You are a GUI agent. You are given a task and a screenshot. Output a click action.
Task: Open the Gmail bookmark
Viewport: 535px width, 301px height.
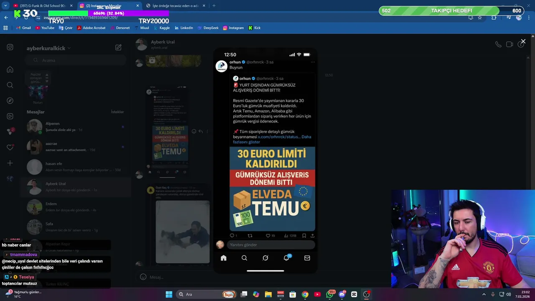coord(23,28)
